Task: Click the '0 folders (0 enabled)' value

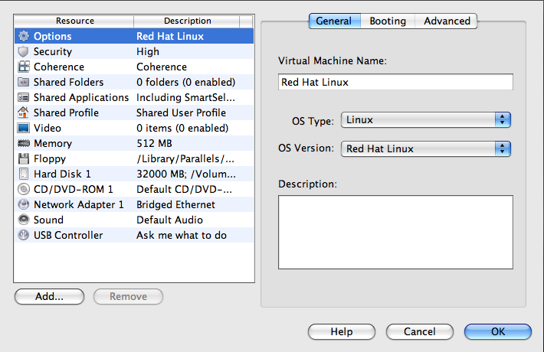Action: 186,82
